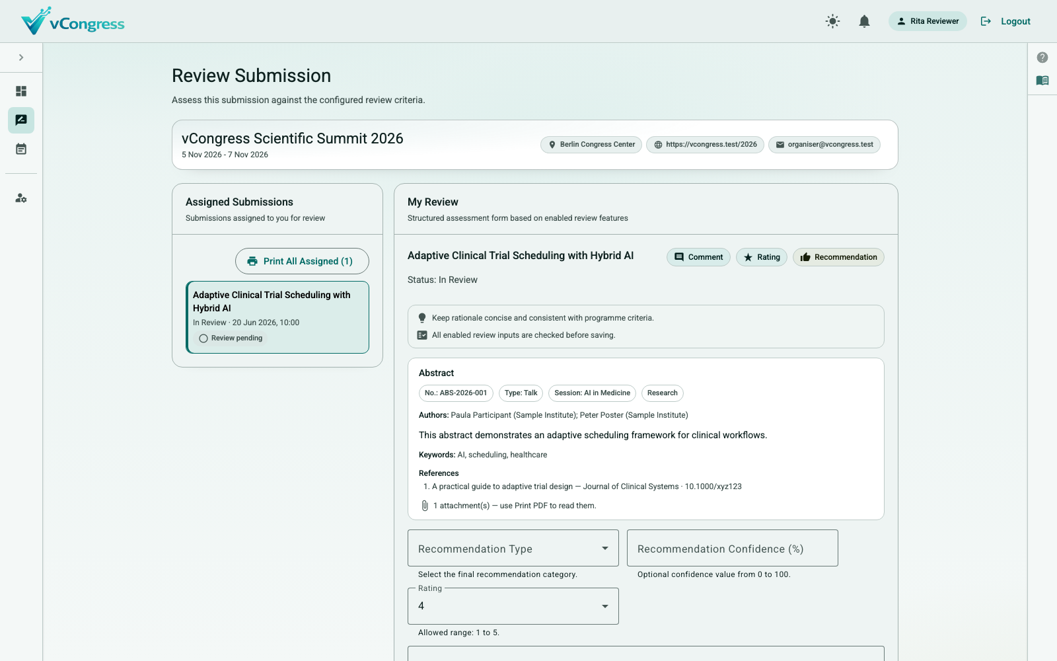The width and height of the screenshot is (1057, 661).
Task: Click the Logout link
Action: pos(1005,21)
